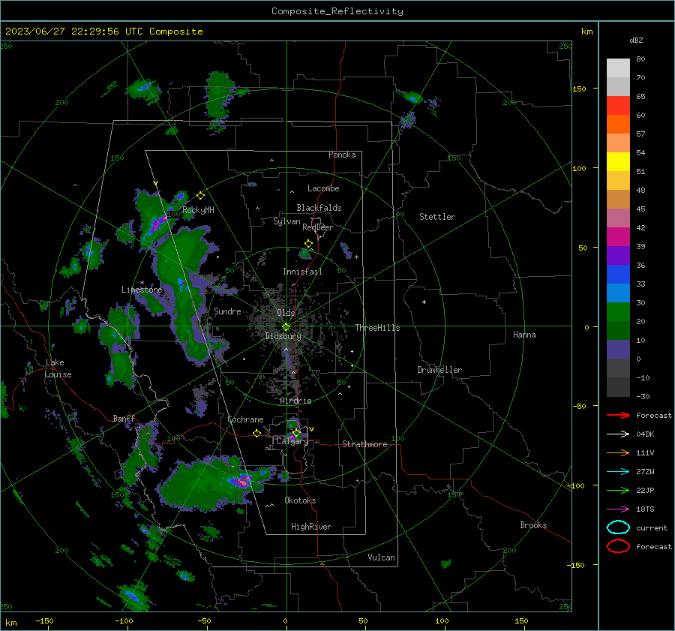Click the dBZ legend heading
675x631 pixels.
click(636, 40)
